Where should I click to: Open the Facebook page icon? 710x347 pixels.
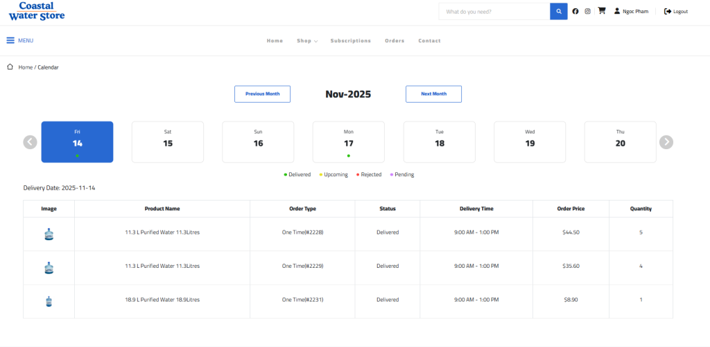click(x=575, y=11)
